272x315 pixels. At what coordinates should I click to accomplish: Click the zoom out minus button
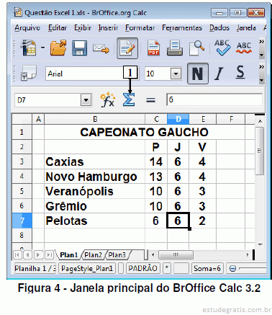[x=232, y=268]
